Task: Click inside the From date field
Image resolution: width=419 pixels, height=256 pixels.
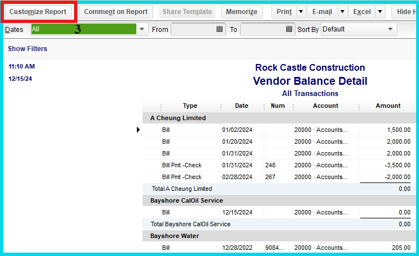Action: tap(192, 29)
